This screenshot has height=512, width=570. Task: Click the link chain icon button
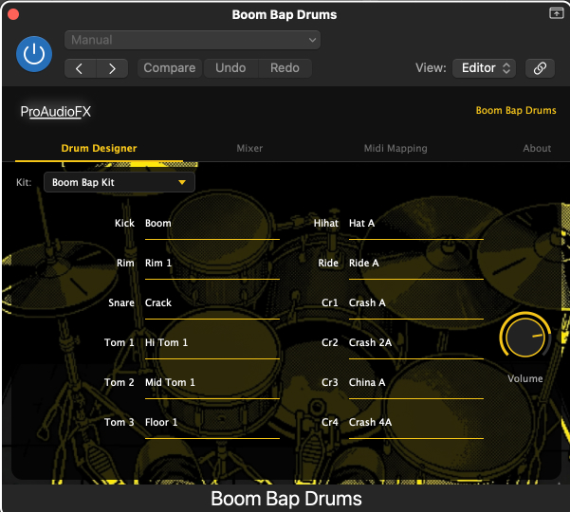[540, 68]
